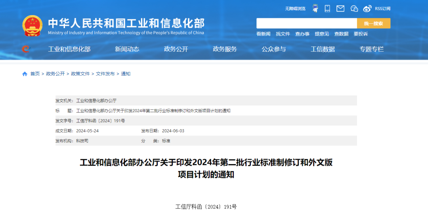
Task: Go to 工信数据 in the navbar
Action: pyautogui.click(x=323, y=49)
